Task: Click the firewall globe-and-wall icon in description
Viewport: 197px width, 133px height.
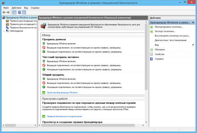Action: click(x=43, y=26)
